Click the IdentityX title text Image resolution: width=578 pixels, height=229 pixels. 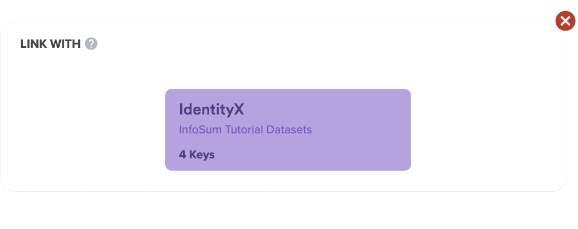211,109
